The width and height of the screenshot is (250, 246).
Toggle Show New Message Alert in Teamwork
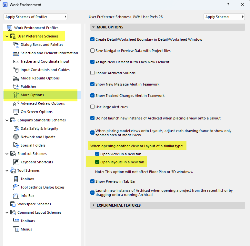pos(92,84)
